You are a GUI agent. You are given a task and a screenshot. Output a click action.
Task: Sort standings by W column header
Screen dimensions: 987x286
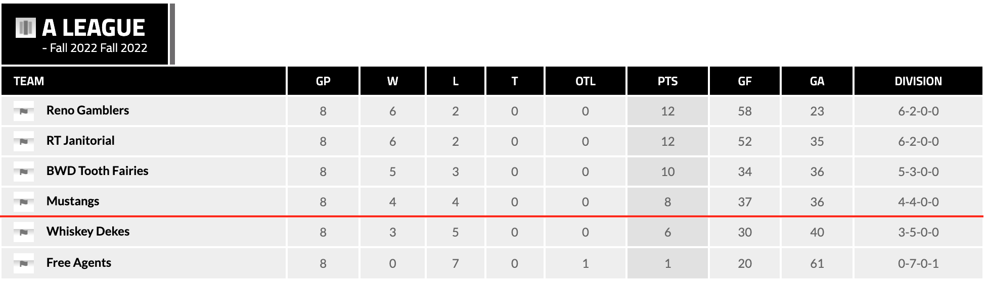[x=392, y=81]
